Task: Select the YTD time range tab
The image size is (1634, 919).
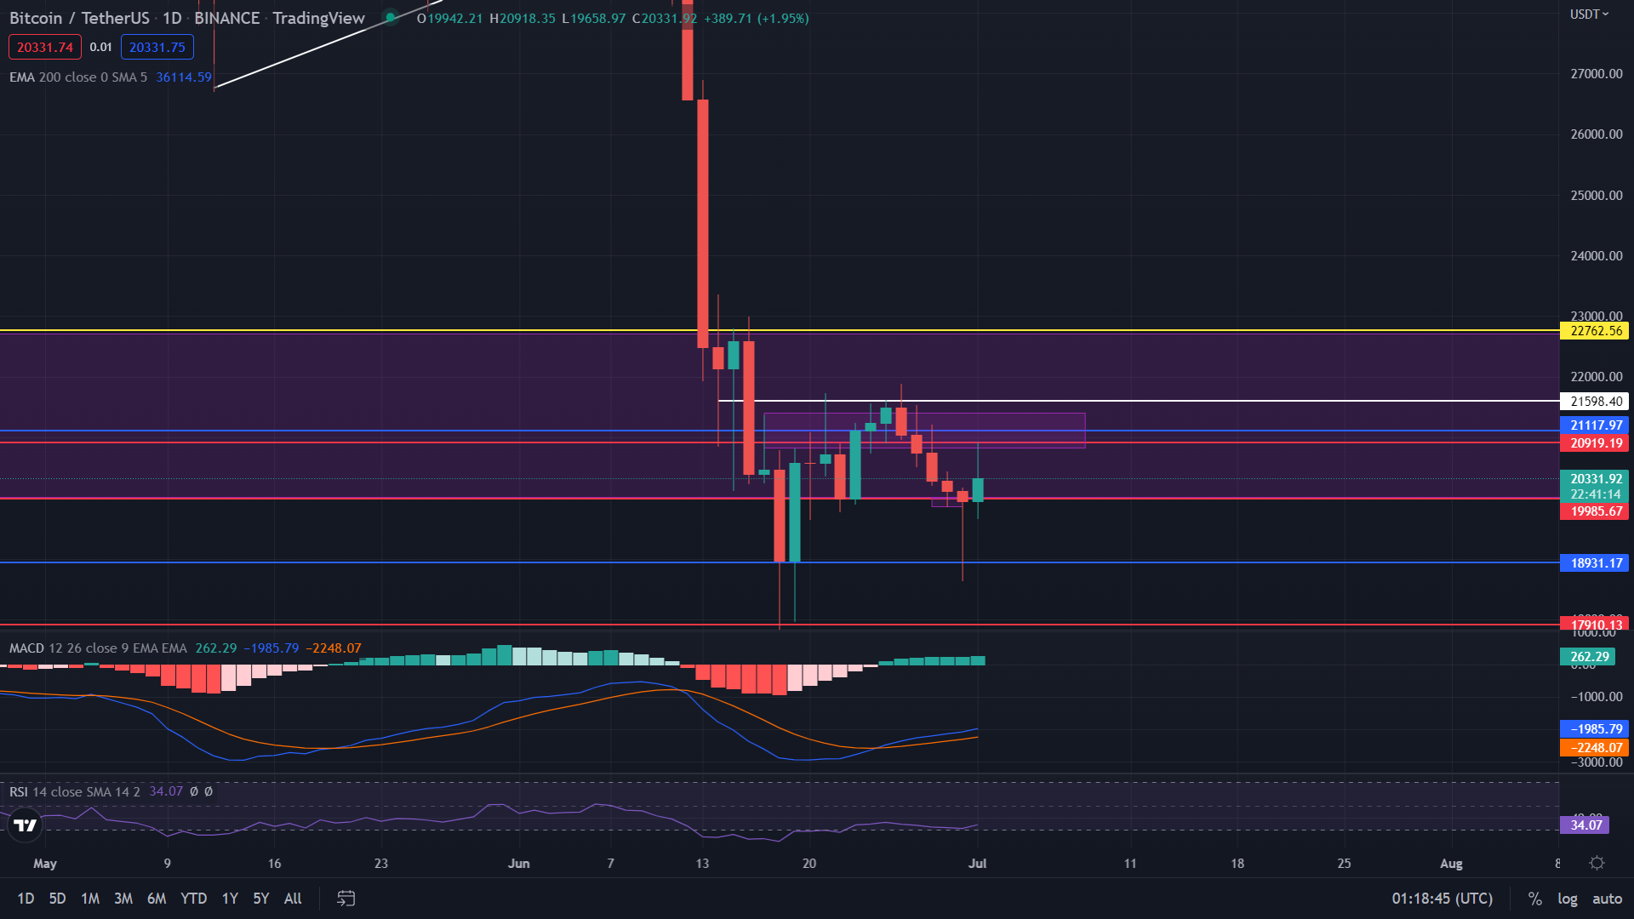Action: tap(193, 898)
